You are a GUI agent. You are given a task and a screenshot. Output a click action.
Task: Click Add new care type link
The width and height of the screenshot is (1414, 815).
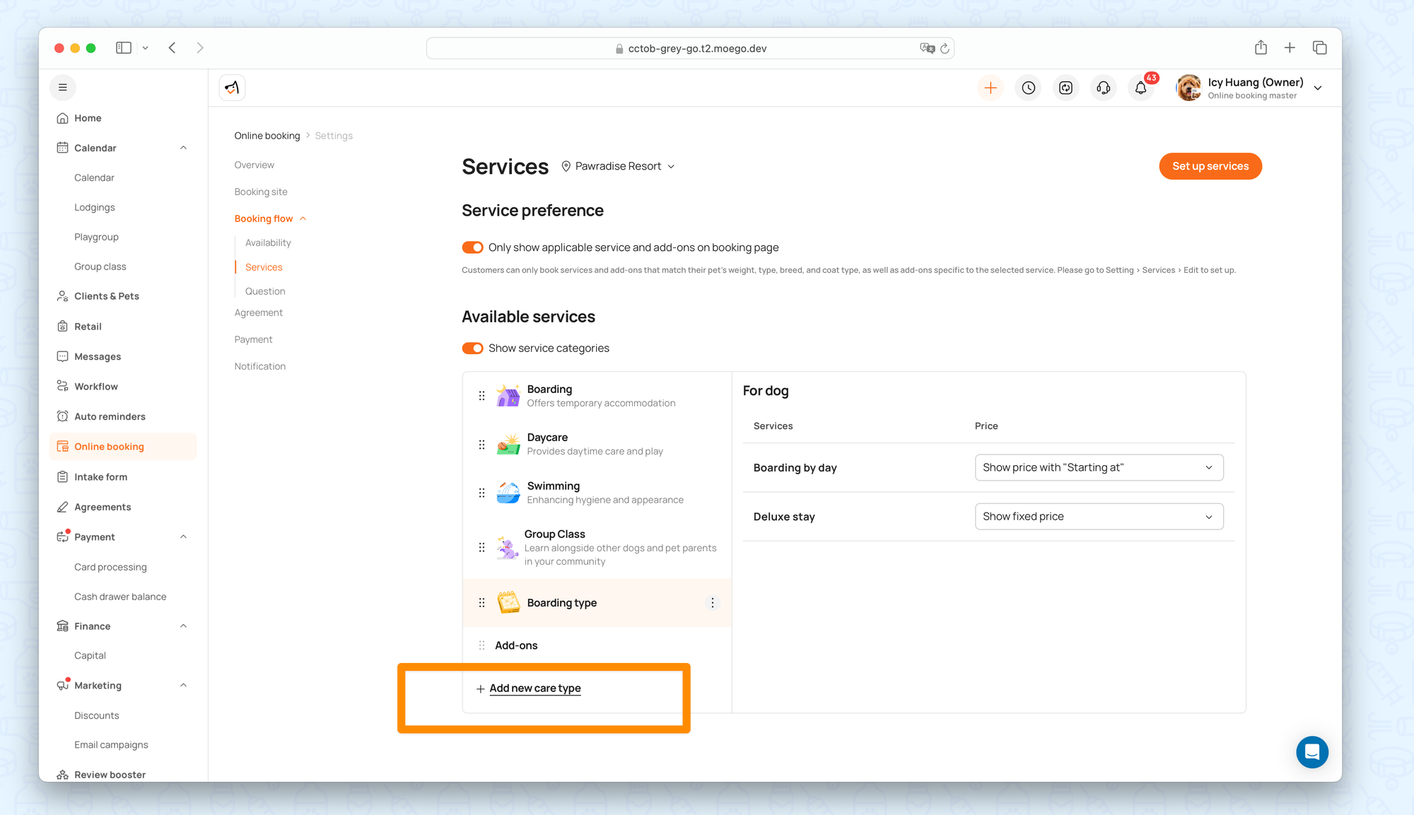tap(534, 688)
